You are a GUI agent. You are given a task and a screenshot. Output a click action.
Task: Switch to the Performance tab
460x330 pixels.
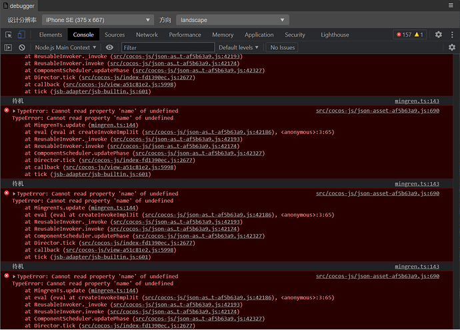[x=185, y=35]
